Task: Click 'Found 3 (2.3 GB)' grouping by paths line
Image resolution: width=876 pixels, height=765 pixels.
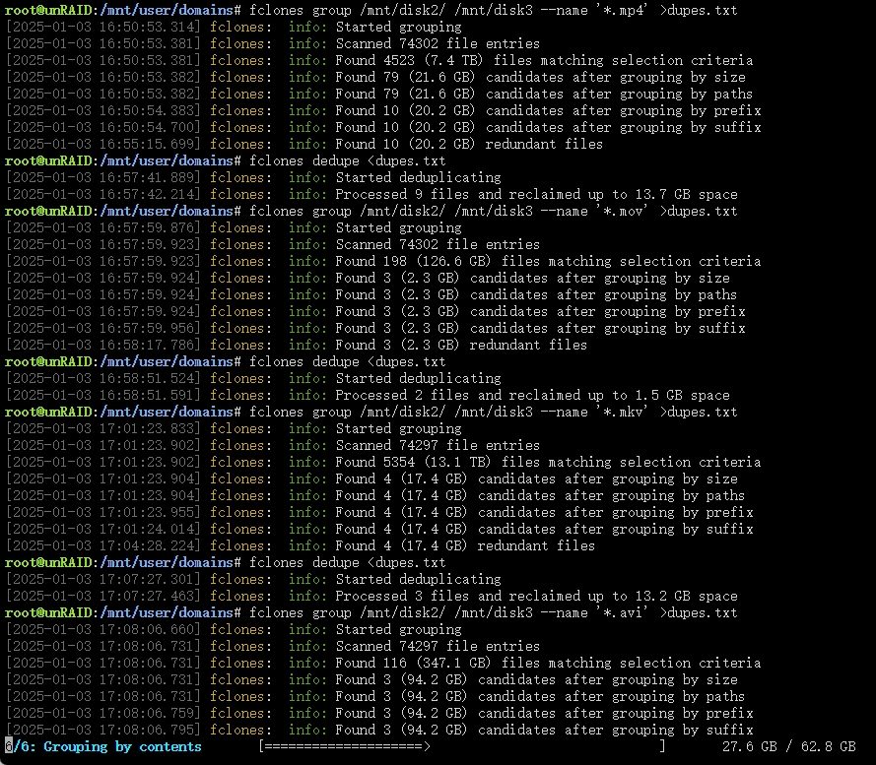Action: pos(371,294)
